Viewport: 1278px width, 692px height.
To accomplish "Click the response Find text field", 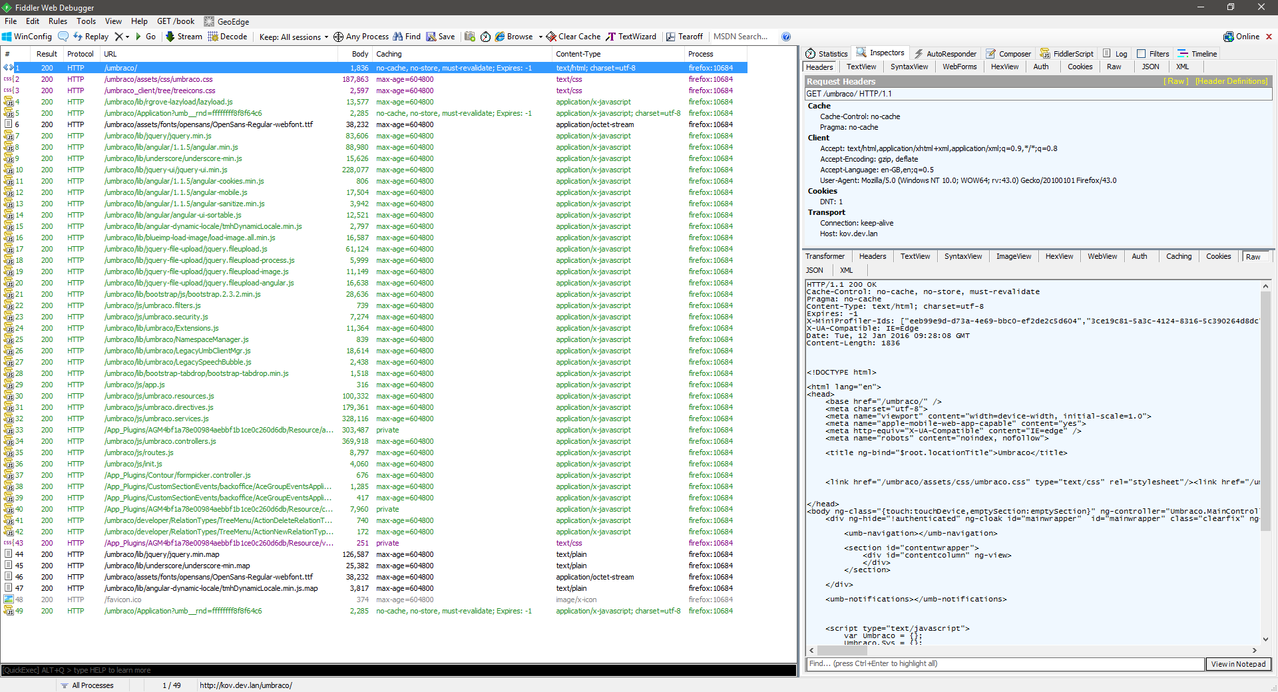I will tap(1005, 664).
